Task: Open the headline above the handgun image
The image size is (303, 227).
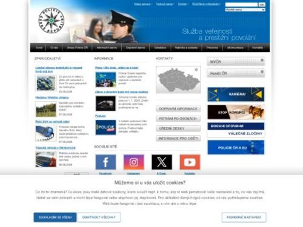Action: pyautogui.click(x=121, y=92)
